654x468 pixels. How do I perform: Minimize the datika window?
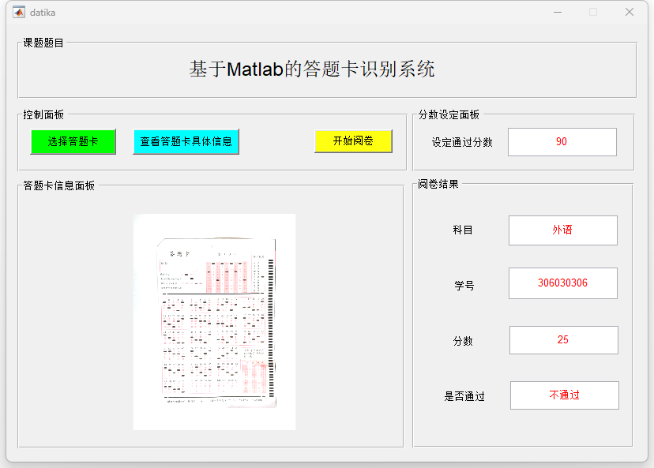tap(558, 12)
